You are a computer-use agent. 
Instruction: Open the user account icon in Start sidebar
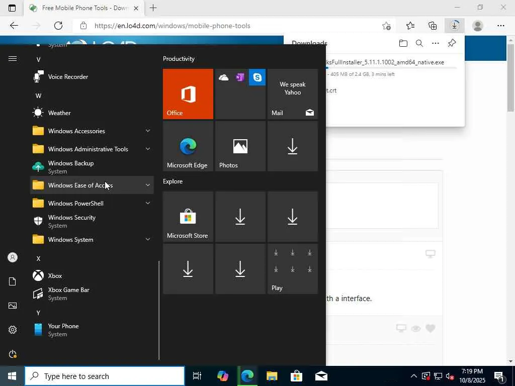pyautogui.click(x=13, y=257)
